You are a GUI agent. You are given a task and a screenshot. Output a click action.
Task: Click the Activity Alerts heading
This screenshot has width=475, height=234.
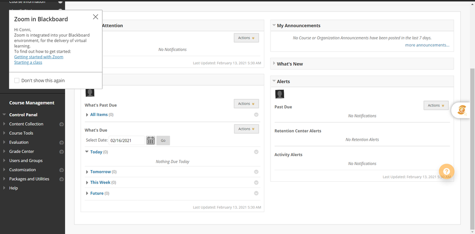click(289, 155)
